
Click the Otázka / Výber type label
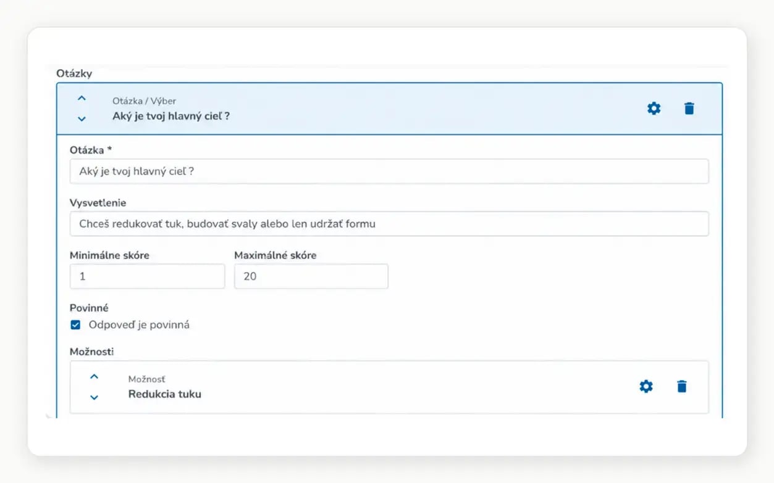click(145, 101)
